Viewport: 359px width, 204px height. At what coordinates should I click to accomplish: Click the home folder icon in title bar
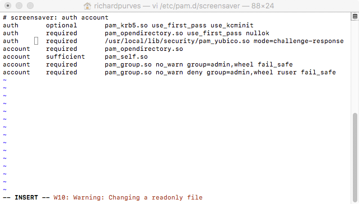(87, 6)
